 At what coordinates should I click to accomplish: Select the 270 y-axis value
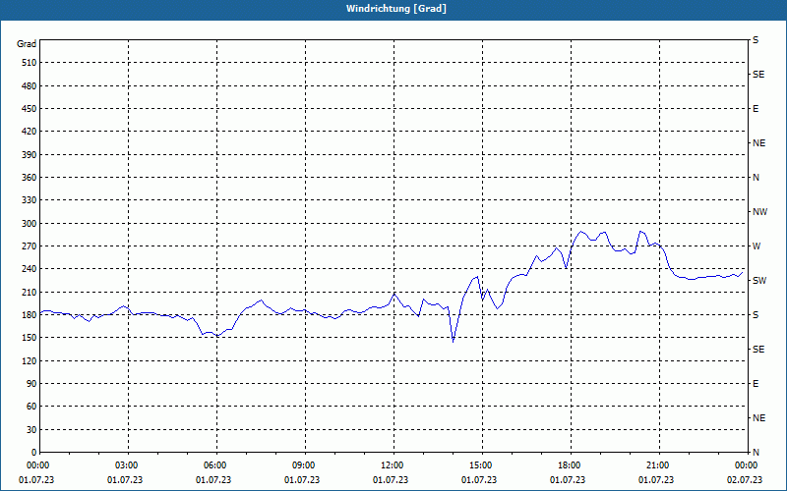point(30,246)
